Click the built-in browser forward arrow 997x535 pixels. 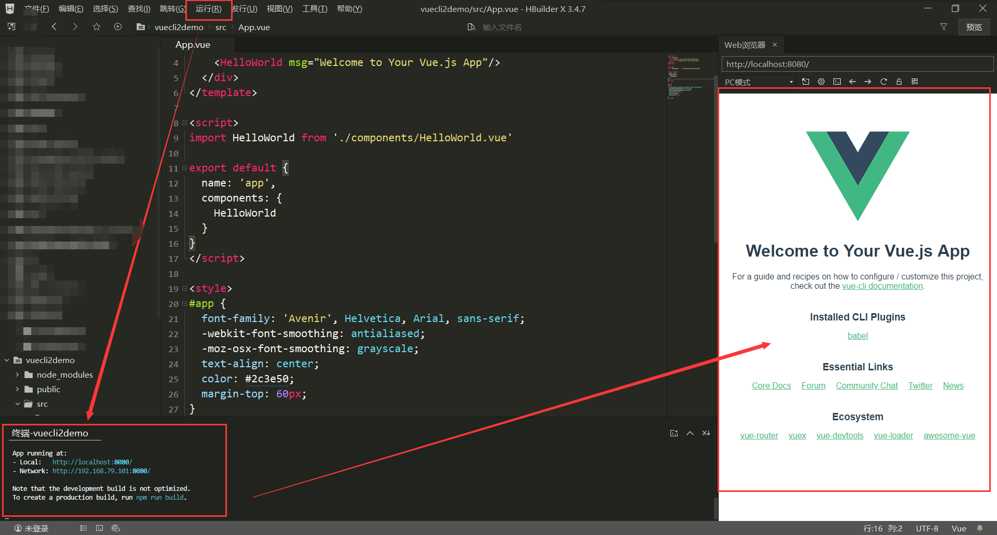[868, 82]
